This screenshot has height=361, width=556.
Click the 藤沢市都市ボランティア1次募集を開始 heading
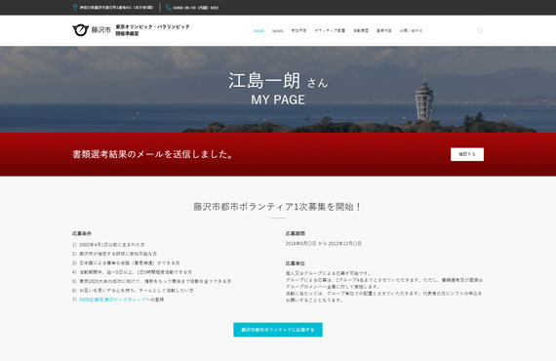[278, 207]
